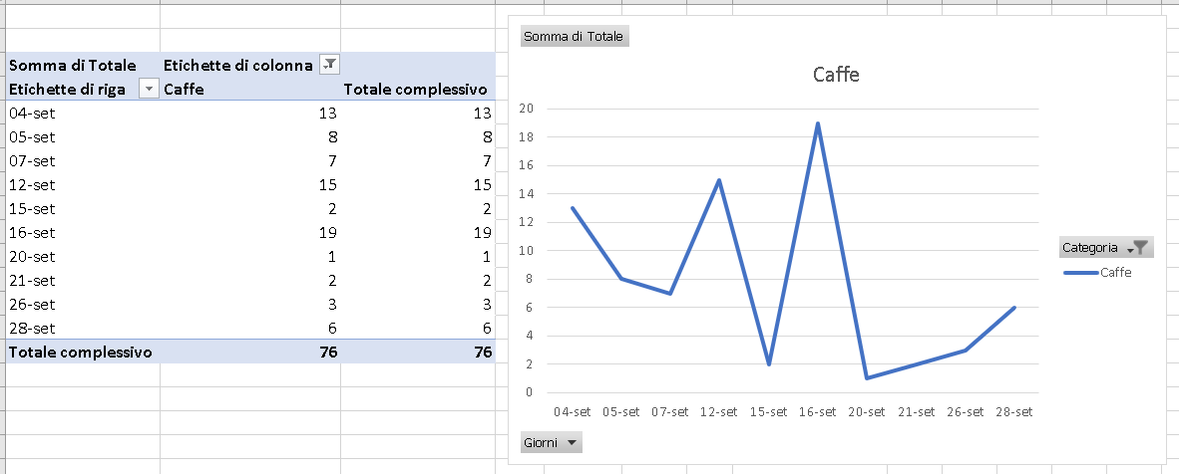Click the Somma di Totale chart button

click(575, 36)
